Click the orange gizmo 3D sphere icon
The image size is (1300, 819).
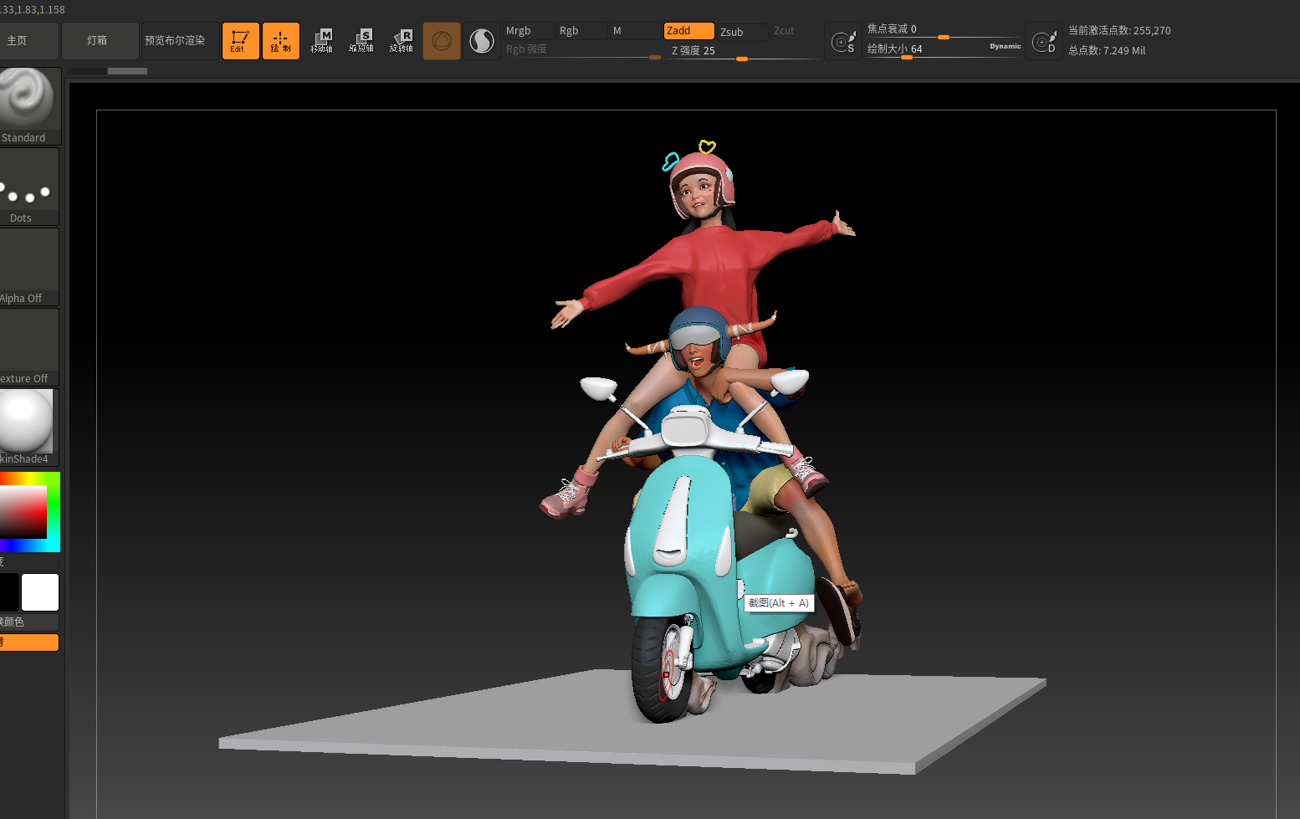pos(442,40)
